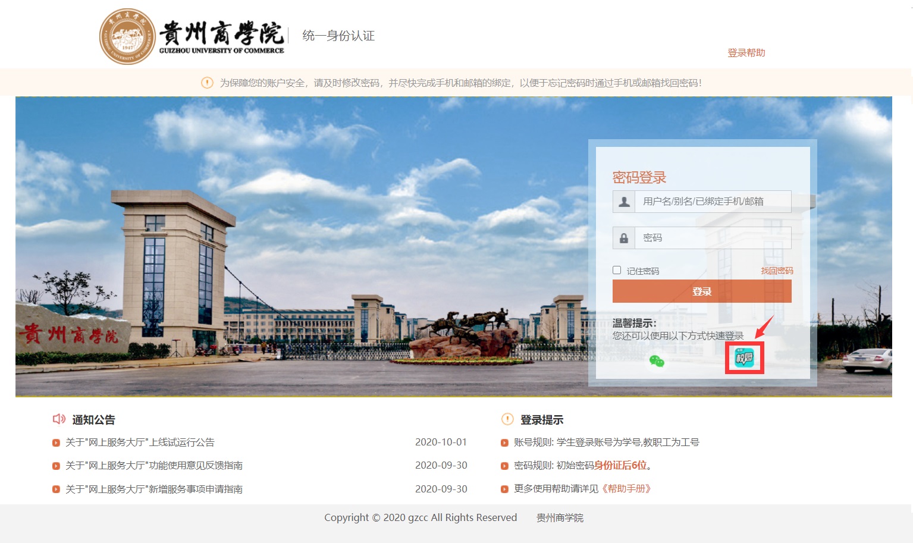Image resolution: width=913 pixels, height=543 pixels.
Task: Click the exclamation icon beside 登录提示
Action: 507,419
